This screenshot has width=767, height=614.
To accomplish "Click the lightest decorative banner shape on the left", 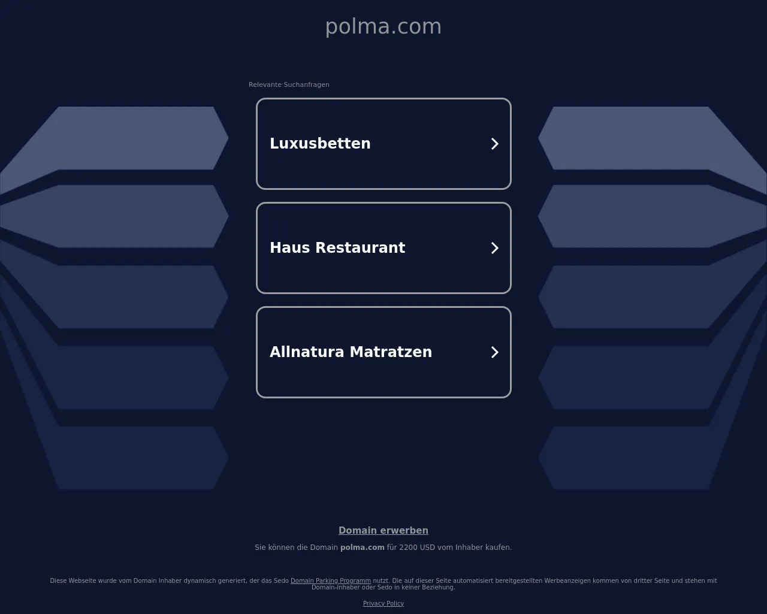I will 114,138.
